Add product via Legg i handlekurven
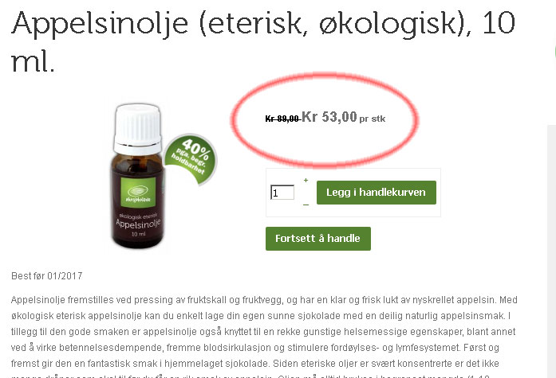 377,193
